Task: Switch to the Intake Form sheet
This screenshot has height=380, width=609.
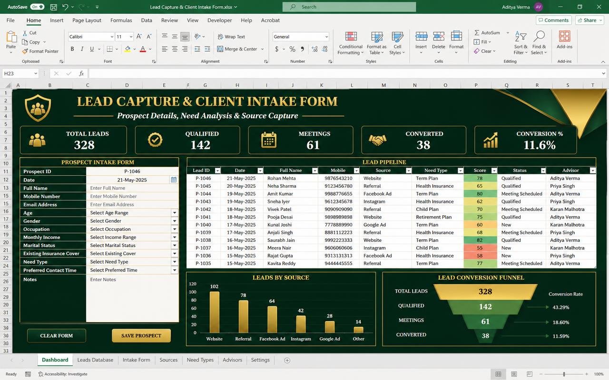Action: (x=137, y=360)
